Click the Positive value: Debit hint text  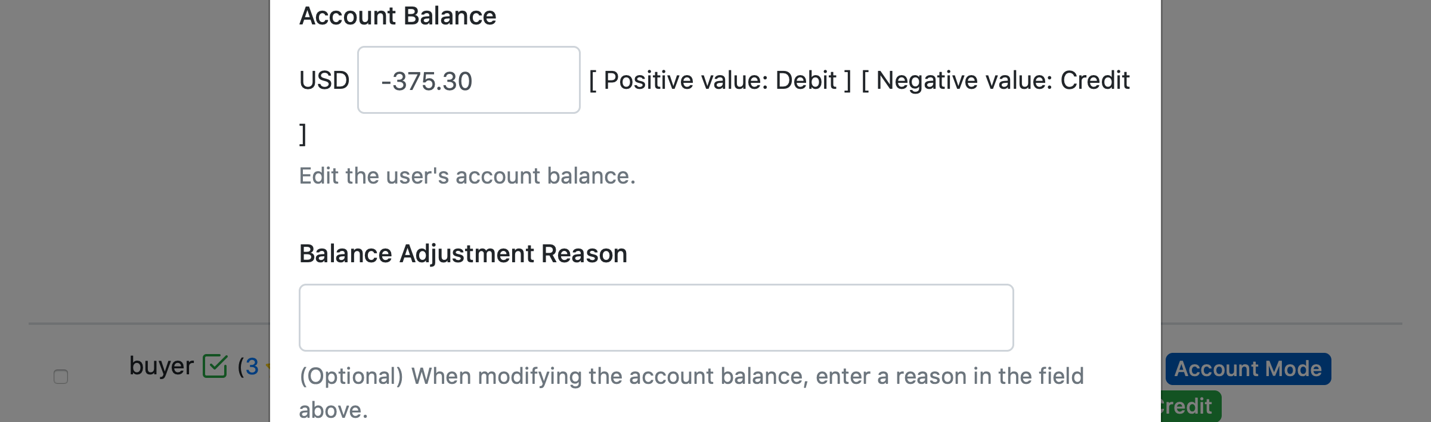pos(720,80)
